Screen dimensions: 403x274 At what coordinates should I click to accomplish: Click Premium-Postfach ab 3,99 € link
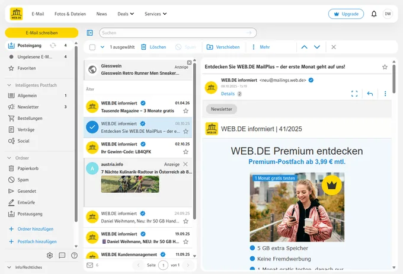(x=297, y=162)
